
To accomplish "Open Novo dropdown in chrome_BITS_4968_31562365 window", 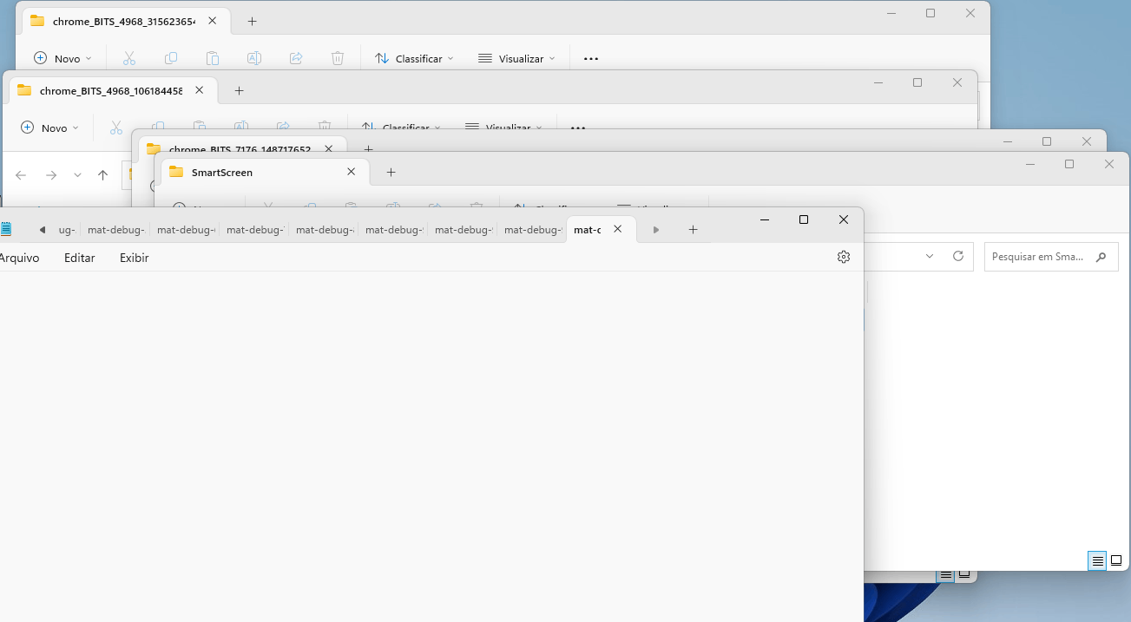I will (x=62, y=58).
